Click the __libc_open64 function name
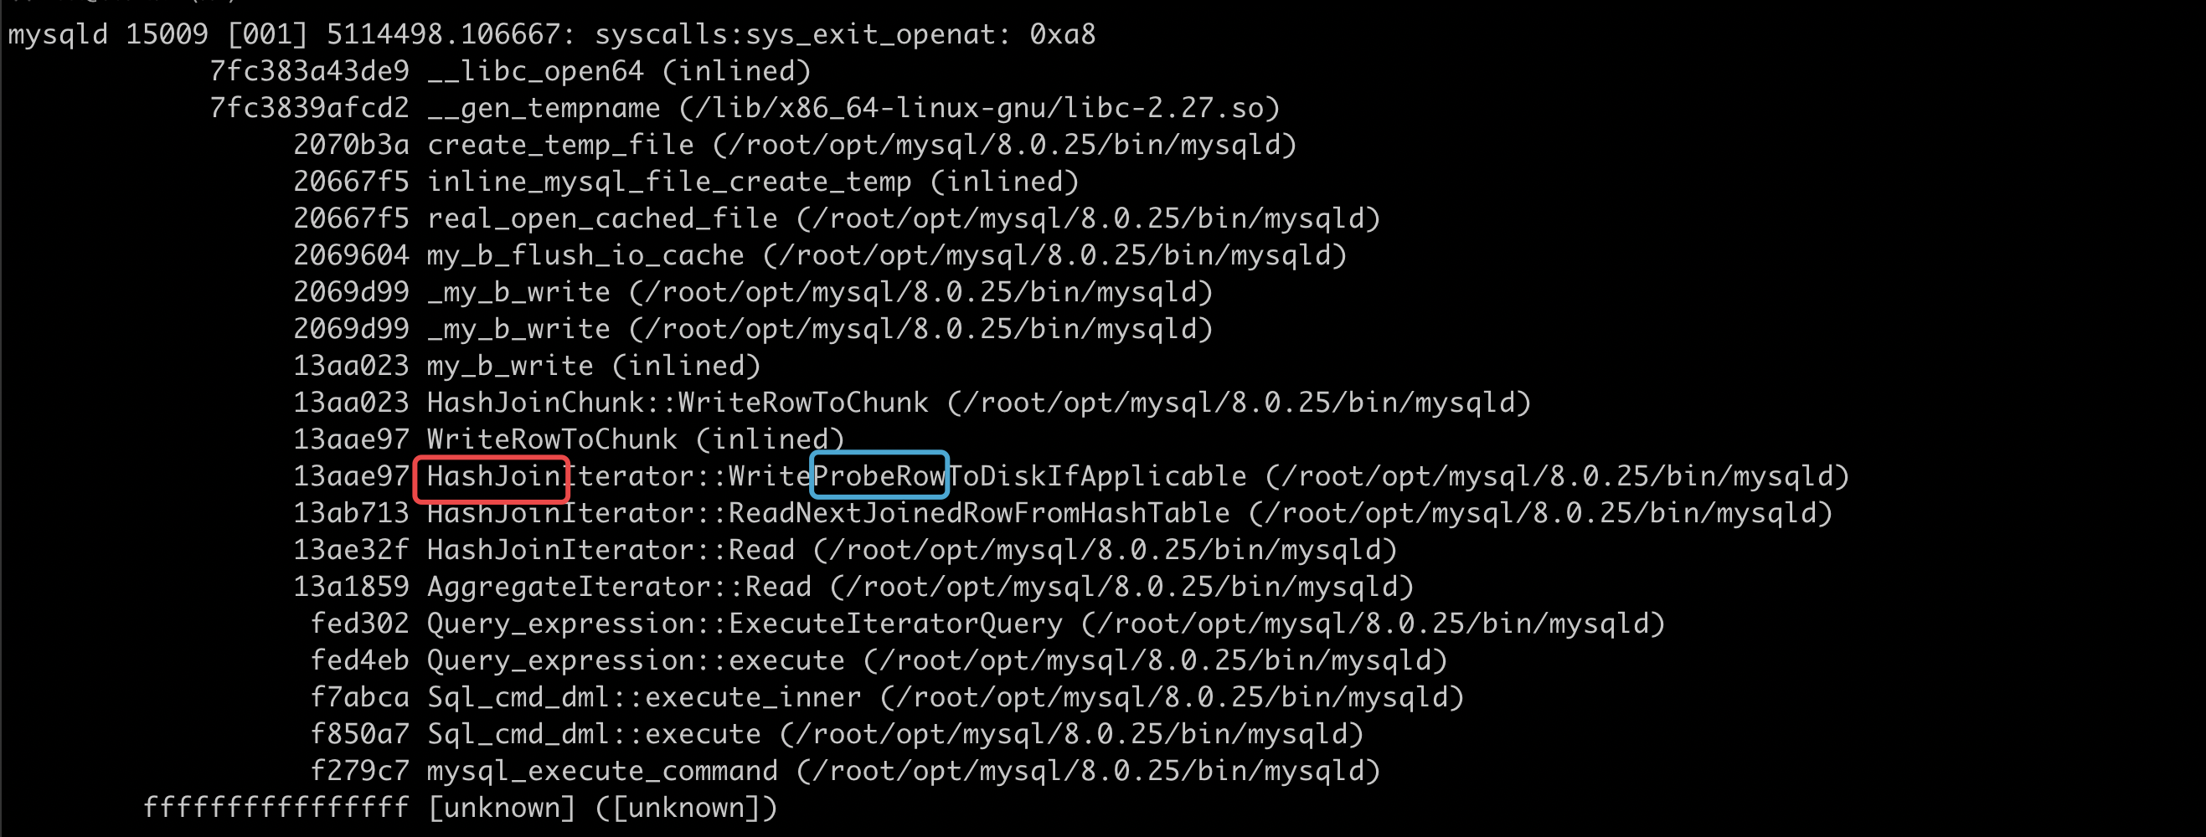The image size is (2206, 837). [535, 72]
